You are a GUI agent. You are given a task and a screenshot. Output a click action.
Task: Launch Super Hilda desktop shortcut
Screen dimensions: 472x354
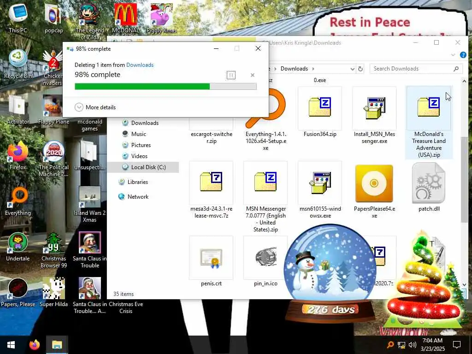tap(53, 292)
